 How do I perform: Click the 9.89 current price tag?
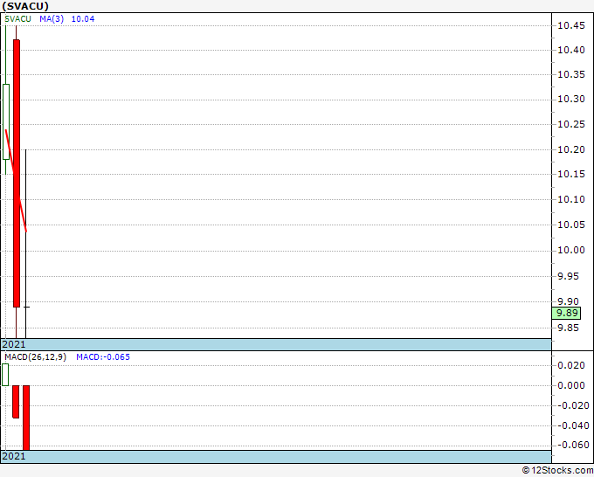566,314
